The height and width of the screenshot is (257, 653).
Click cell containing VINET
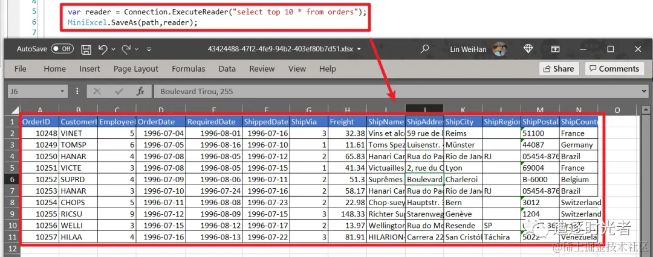coord(78,133)
